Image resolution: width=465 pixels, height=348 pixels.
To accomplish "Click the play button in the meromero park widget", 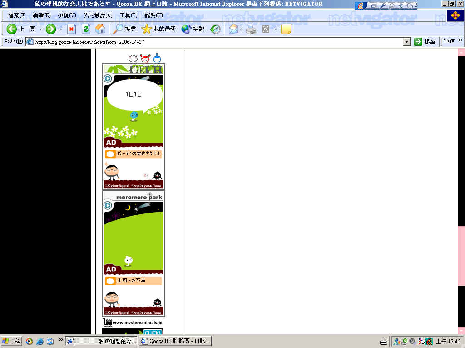I will 108,205.
